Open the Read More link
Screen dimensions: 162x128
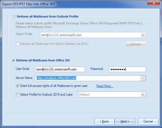click(x=105, y=86)
